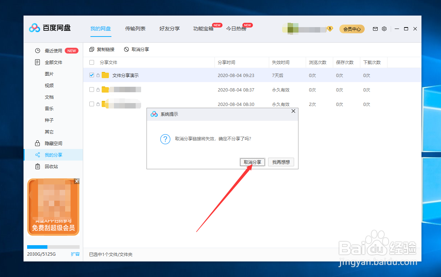This screenshot has width=441, height=277.
Task: Select 其它 category in sidebar
Action: (x=49, y=132)
